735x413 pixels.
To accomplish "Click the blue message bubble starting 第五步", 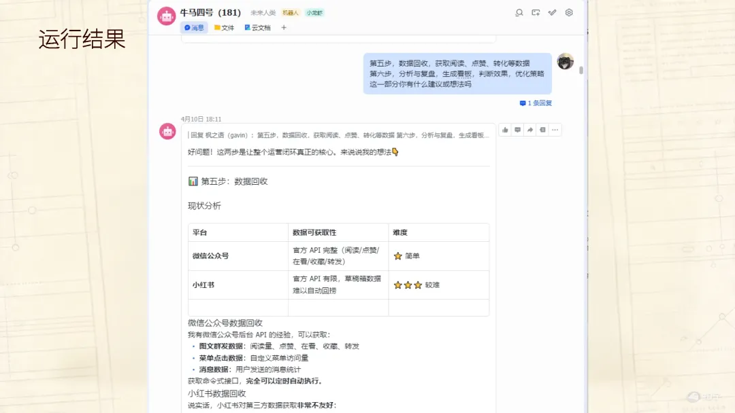I will point(457,73).
